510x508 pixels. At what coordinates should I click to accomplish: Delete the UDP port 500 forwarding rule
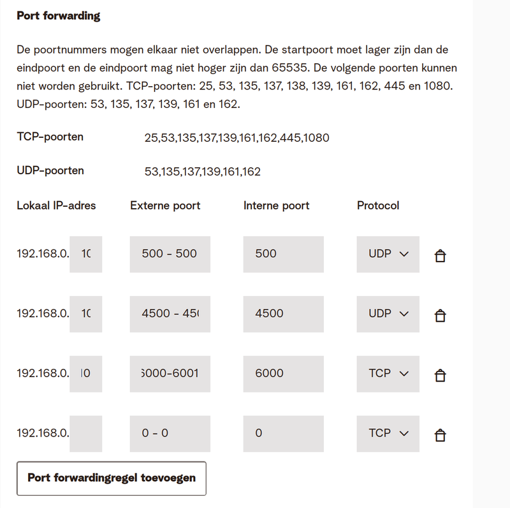439,256
